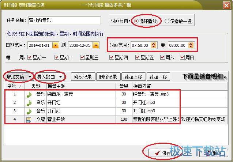The width and height of the screenshot is (233, 162).
Task: Open the end date 2030-12-31 dropdown arrow
Action: 96,45
